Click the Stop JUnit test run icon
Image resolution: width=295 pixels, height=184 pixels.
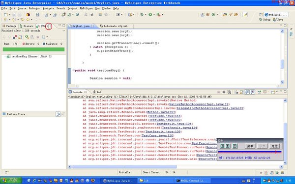click(38, 37)
